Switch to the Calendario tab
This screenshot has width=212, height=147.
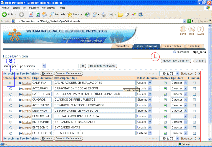point(194,46)
